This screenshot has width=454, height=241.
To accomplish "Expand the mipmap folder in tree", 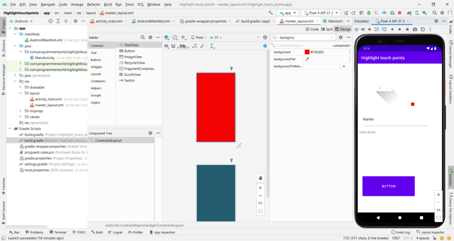I will pyautogui.click(x=20, y=111).
